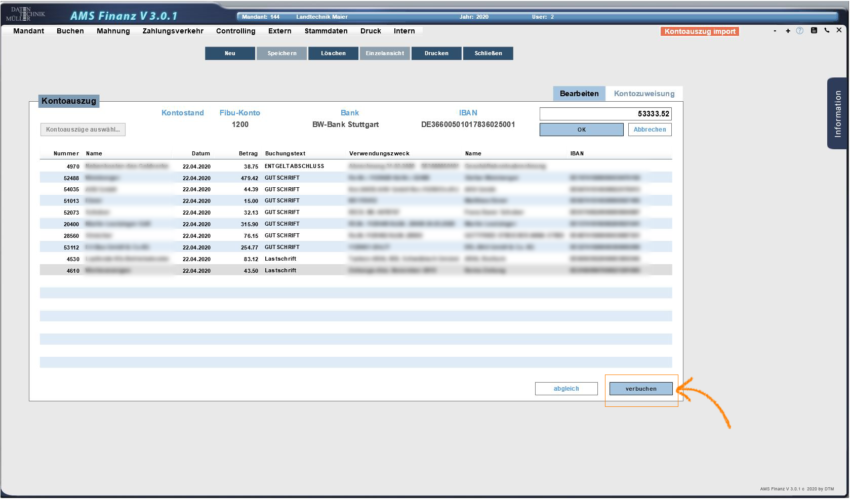Viewport: 850px width, 499px height.
Task: Click the minus zoom icon
Action: [x=775, y=31]
